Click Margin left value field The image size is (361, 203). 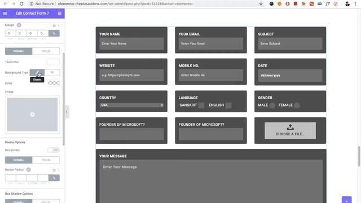pyautogui.click(x=43, y=33)
